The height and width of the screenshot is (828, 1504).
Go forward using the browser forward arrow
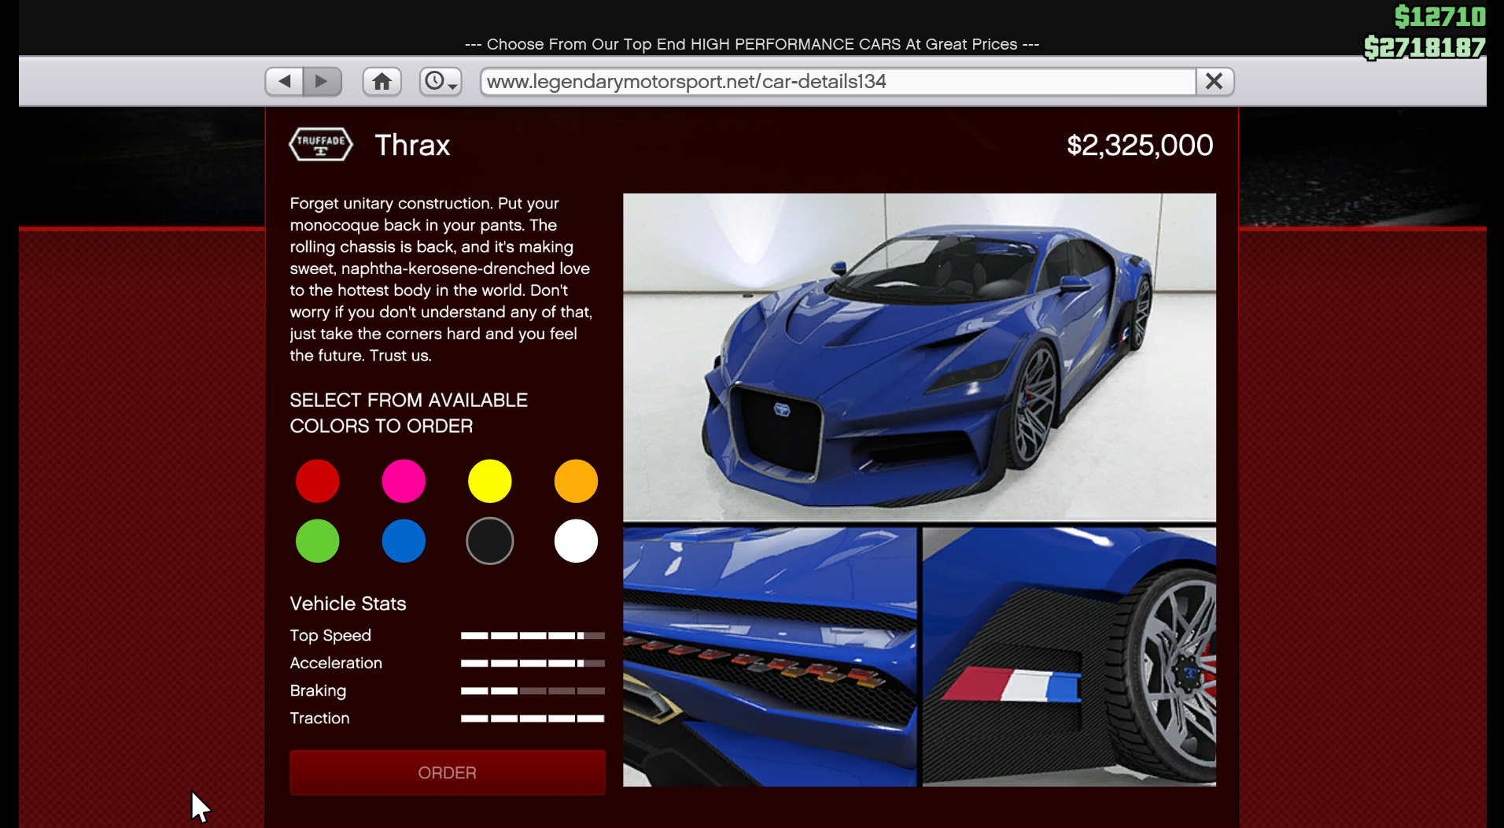point(322,81)
